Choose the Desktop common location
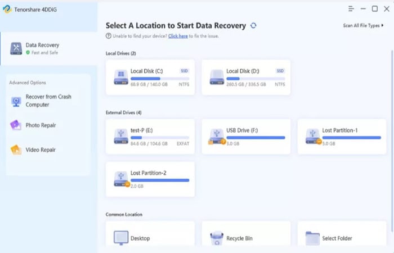The height and width of the screenshot is (253, 394). pyautogui.click(x=150, y=234)
